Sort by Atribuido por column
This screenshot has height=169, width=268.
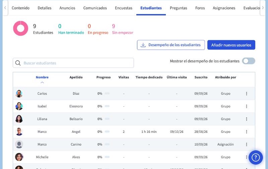coord(225,77)
